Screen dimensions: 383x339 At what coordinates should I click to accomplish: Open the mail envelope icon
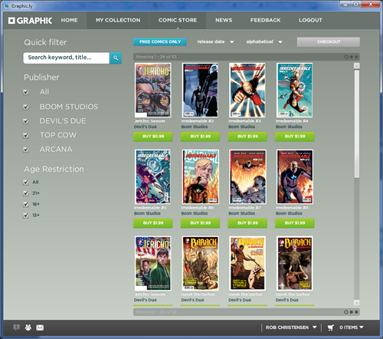tap(40, 327)
